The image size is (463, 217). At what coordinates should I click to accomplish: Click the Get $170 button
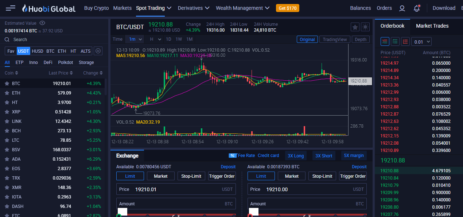pyautogui.click(x=288, y=8)
